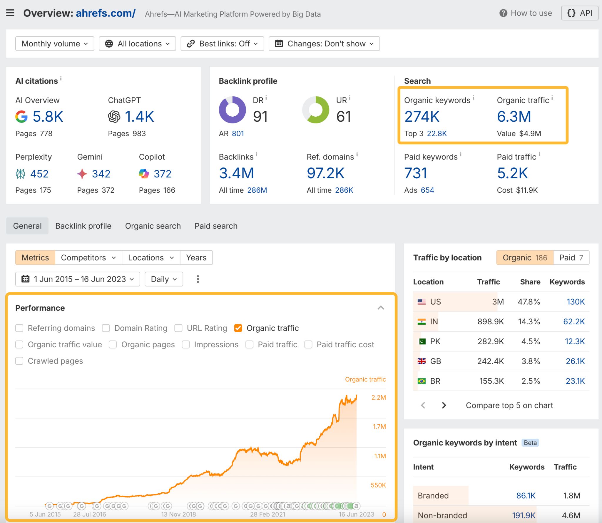
Task: Click the next arrow in Traffic by location
Action: point(444,405)
